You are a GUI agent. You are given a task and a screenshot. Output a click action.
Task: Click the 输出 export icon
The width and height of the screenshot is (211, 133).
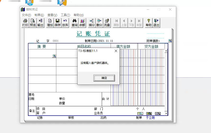40,23
